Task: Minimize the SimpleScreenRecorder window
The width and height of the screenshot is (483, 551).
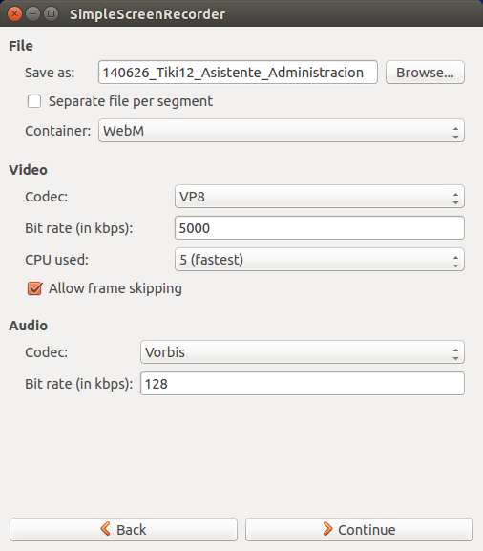Action: point(32,14)
